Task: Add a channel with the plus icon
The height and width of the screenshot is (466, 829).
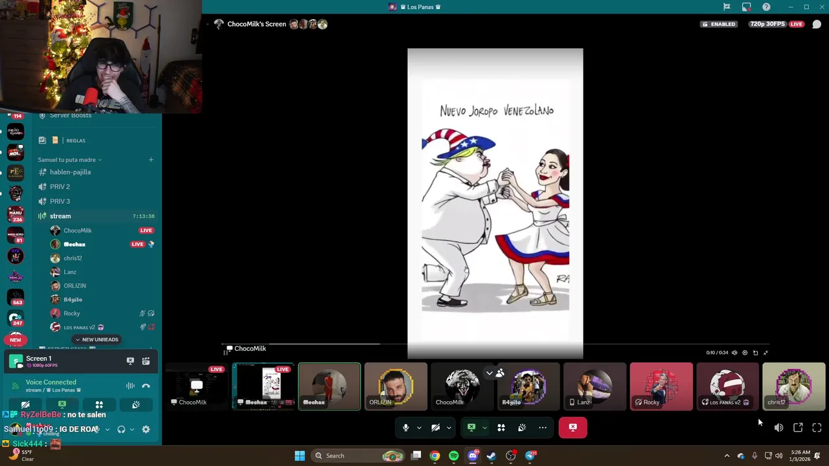Action: [151, 160]
